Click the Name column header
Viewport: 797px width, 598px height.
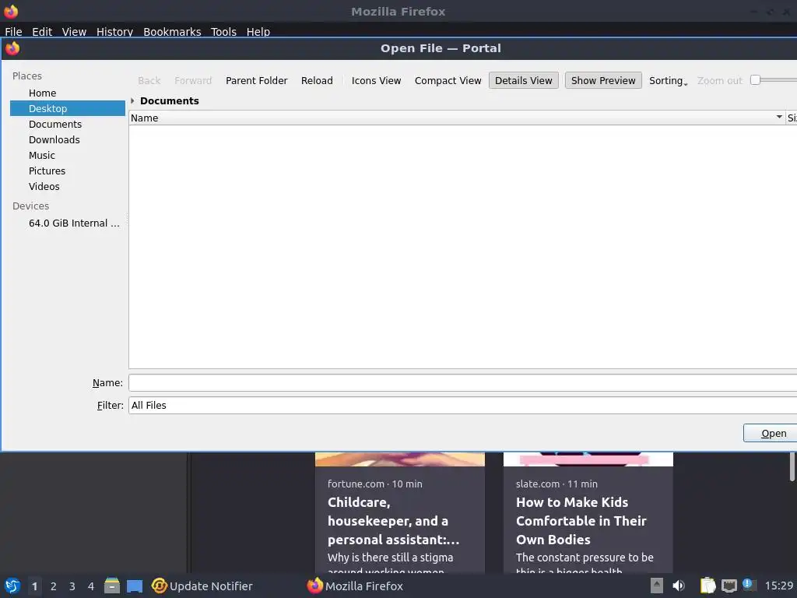coord(457,118)
